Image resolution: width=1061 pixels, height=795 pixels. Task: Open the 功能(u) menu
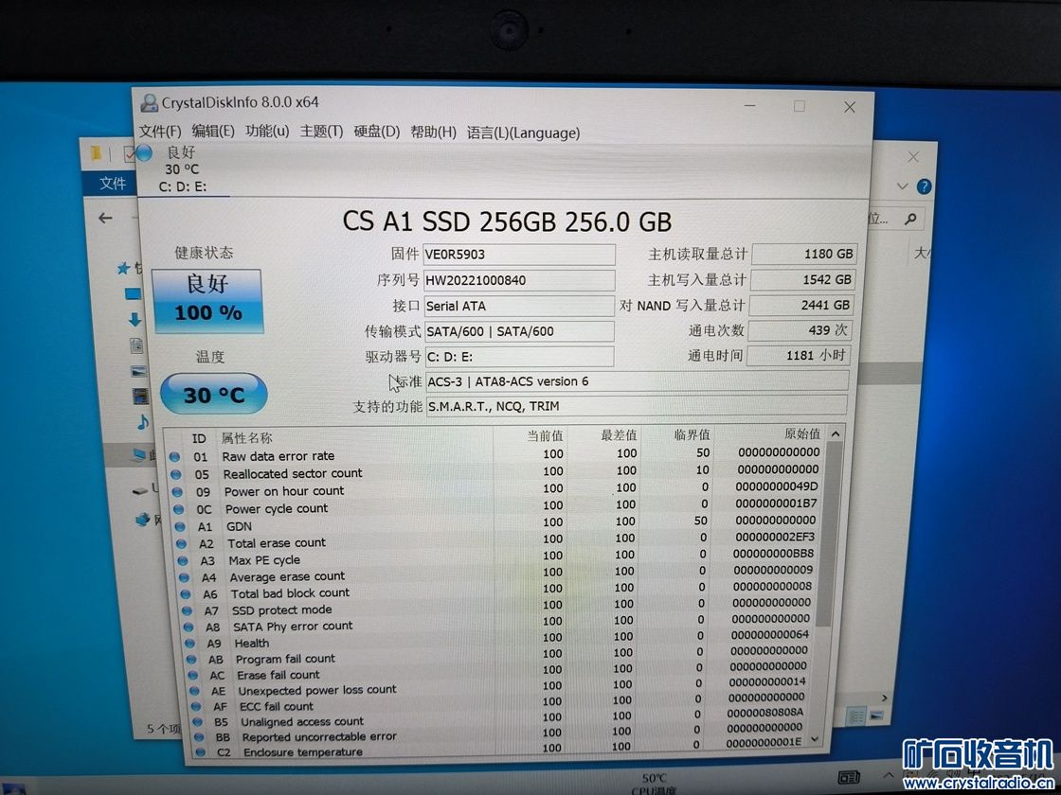[266, 132]
